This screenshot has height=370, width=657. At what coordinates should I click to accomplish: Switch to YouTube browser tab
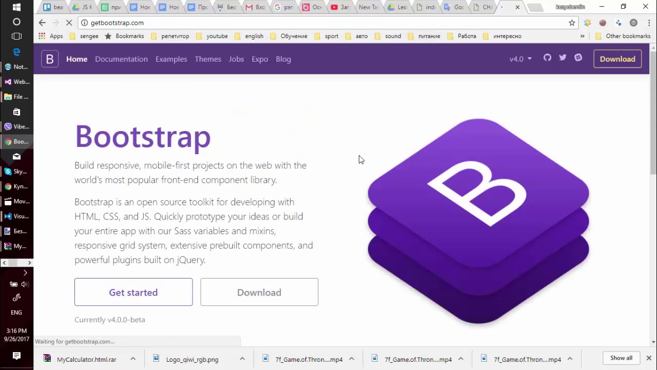point(340,7)
